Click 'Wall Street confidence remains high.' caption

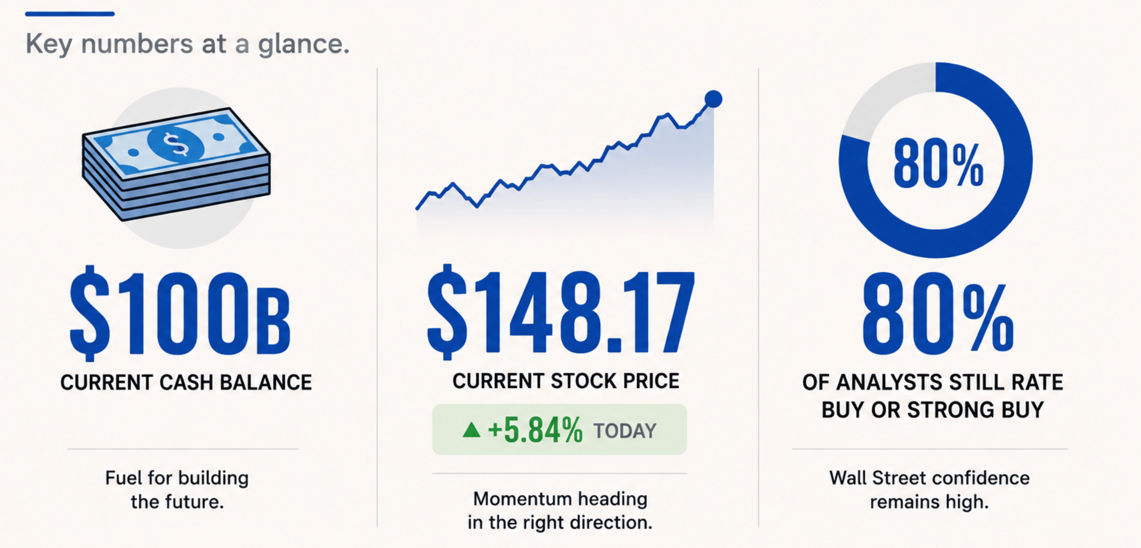930,490
